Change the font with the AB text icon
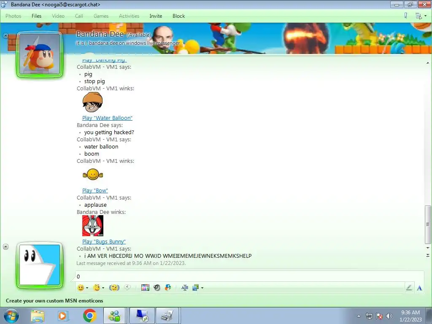This screenshot has height=324, width=432. coord(185,288)
